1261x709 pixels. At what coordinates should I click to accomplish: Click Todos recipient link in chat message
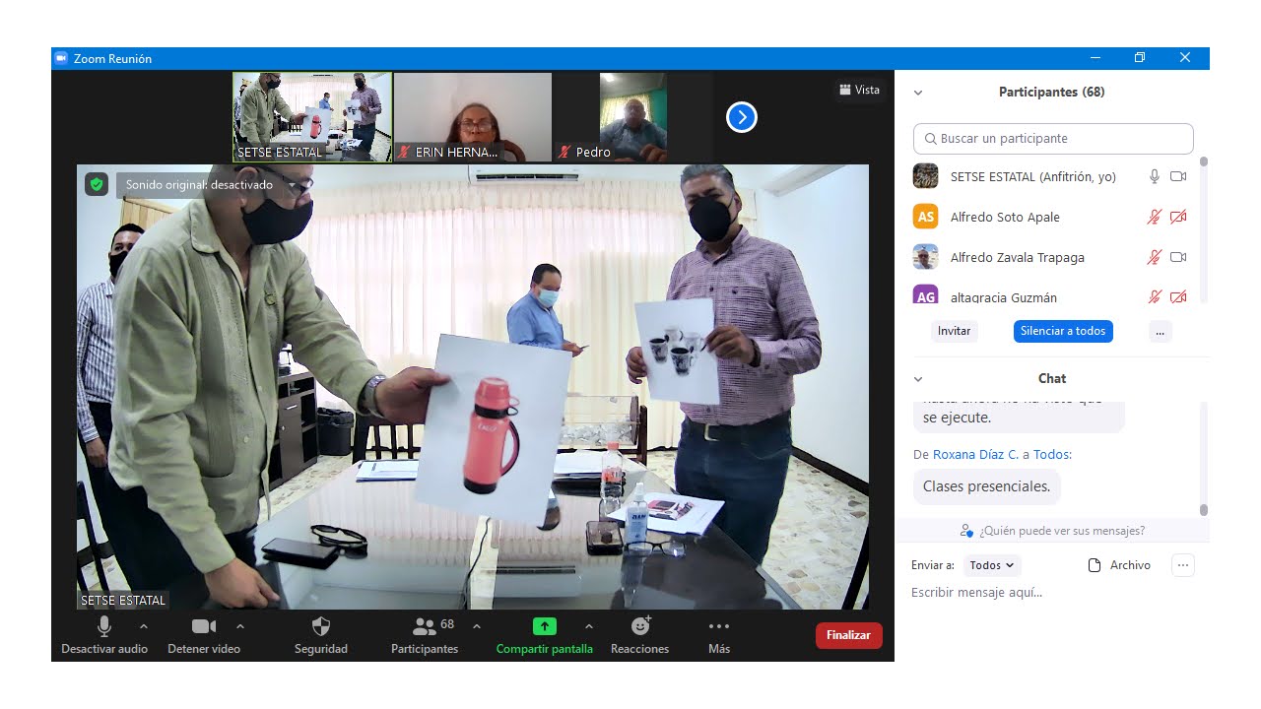point(1050,455)
